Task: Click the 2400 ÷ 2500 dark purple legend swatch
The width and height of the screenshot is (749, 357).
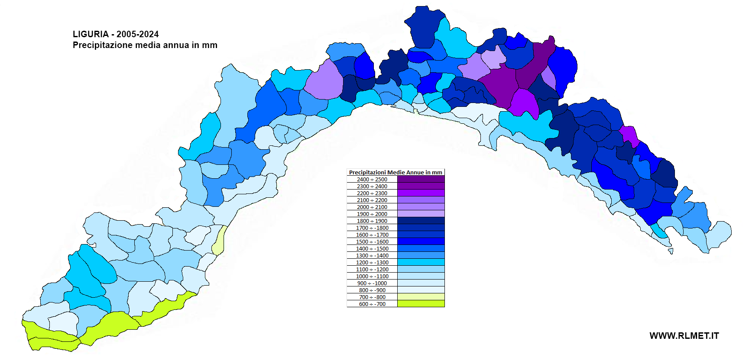Action: click(x=421, y=179)
